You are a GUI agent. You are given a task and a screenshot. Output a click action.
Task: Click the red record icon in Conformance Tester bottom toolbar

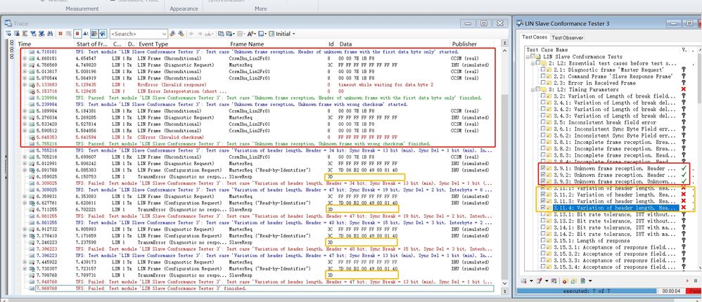coord(565,281)
